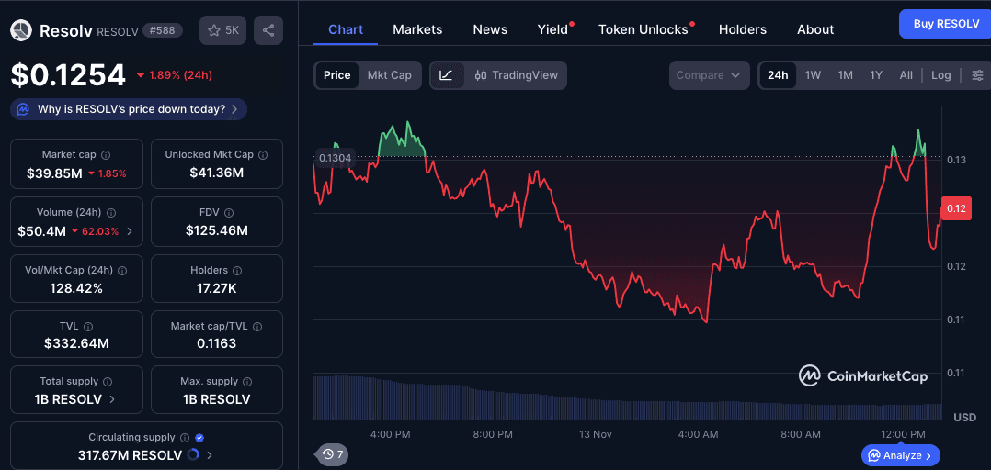991x470 pixels.
Task: Open chart settings sliders icon
Action: (x=978, y=75)
